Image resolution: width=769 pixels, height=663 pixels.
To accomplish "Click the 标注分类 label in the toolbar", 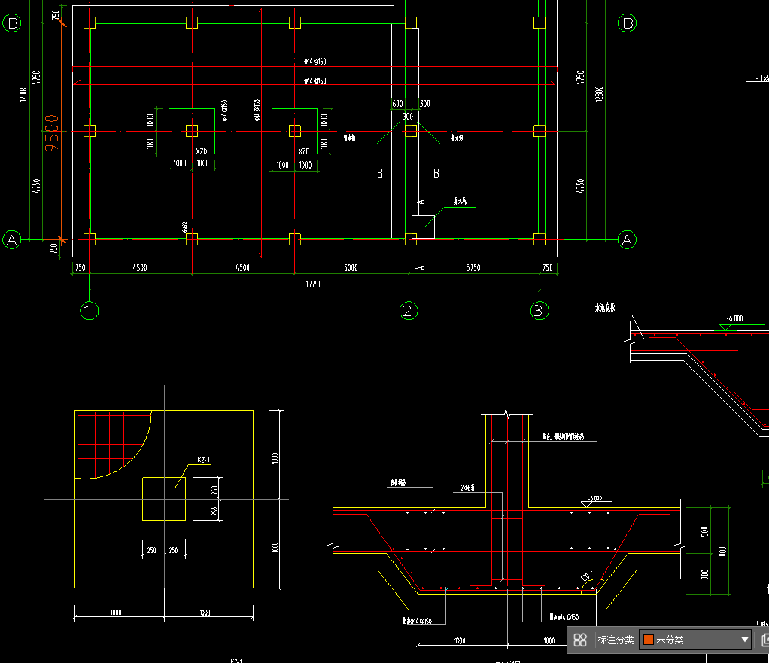I will (x=616, y=640).
